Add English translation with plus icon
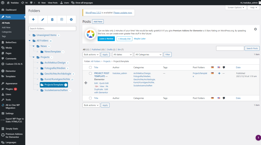261x145 pixels. pos(219,73)
